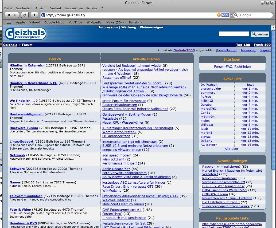This screenshot has height=228, width=276.
Task: Open the Hardware-Tuning forum section
Action: click(x=24, y=128)
